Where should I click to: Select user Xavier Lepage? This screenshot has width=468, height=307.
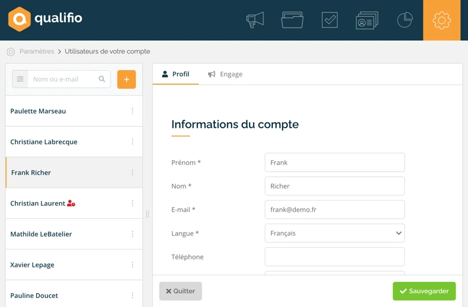74,264
